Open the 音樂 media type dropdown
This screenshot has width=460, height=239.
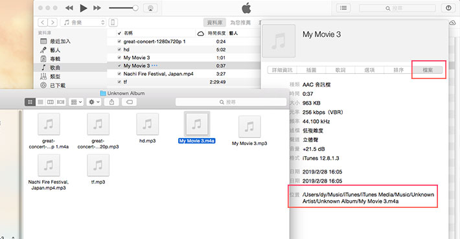[x=83, y=22]
